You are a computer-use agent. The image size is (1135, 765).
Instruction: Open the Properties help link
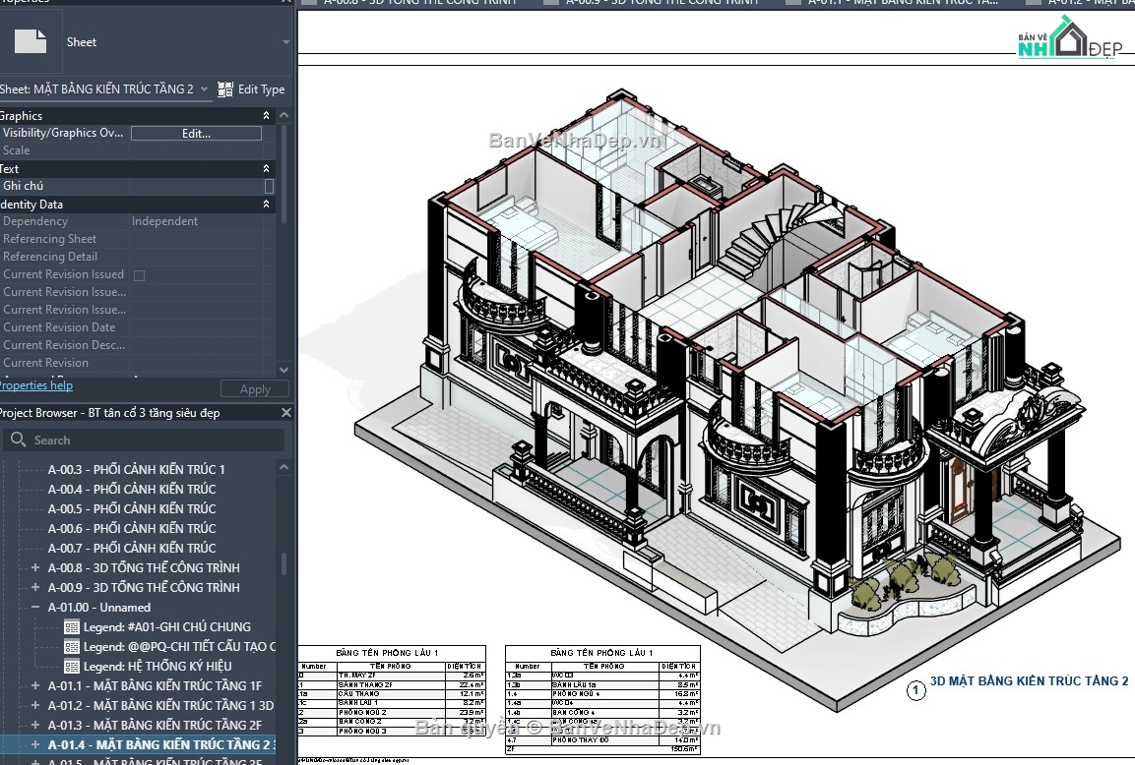36,385
